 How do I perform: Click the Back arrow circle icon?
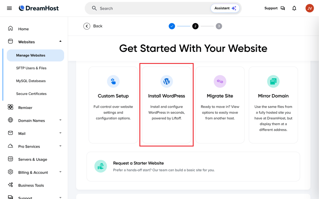point(87,26)
